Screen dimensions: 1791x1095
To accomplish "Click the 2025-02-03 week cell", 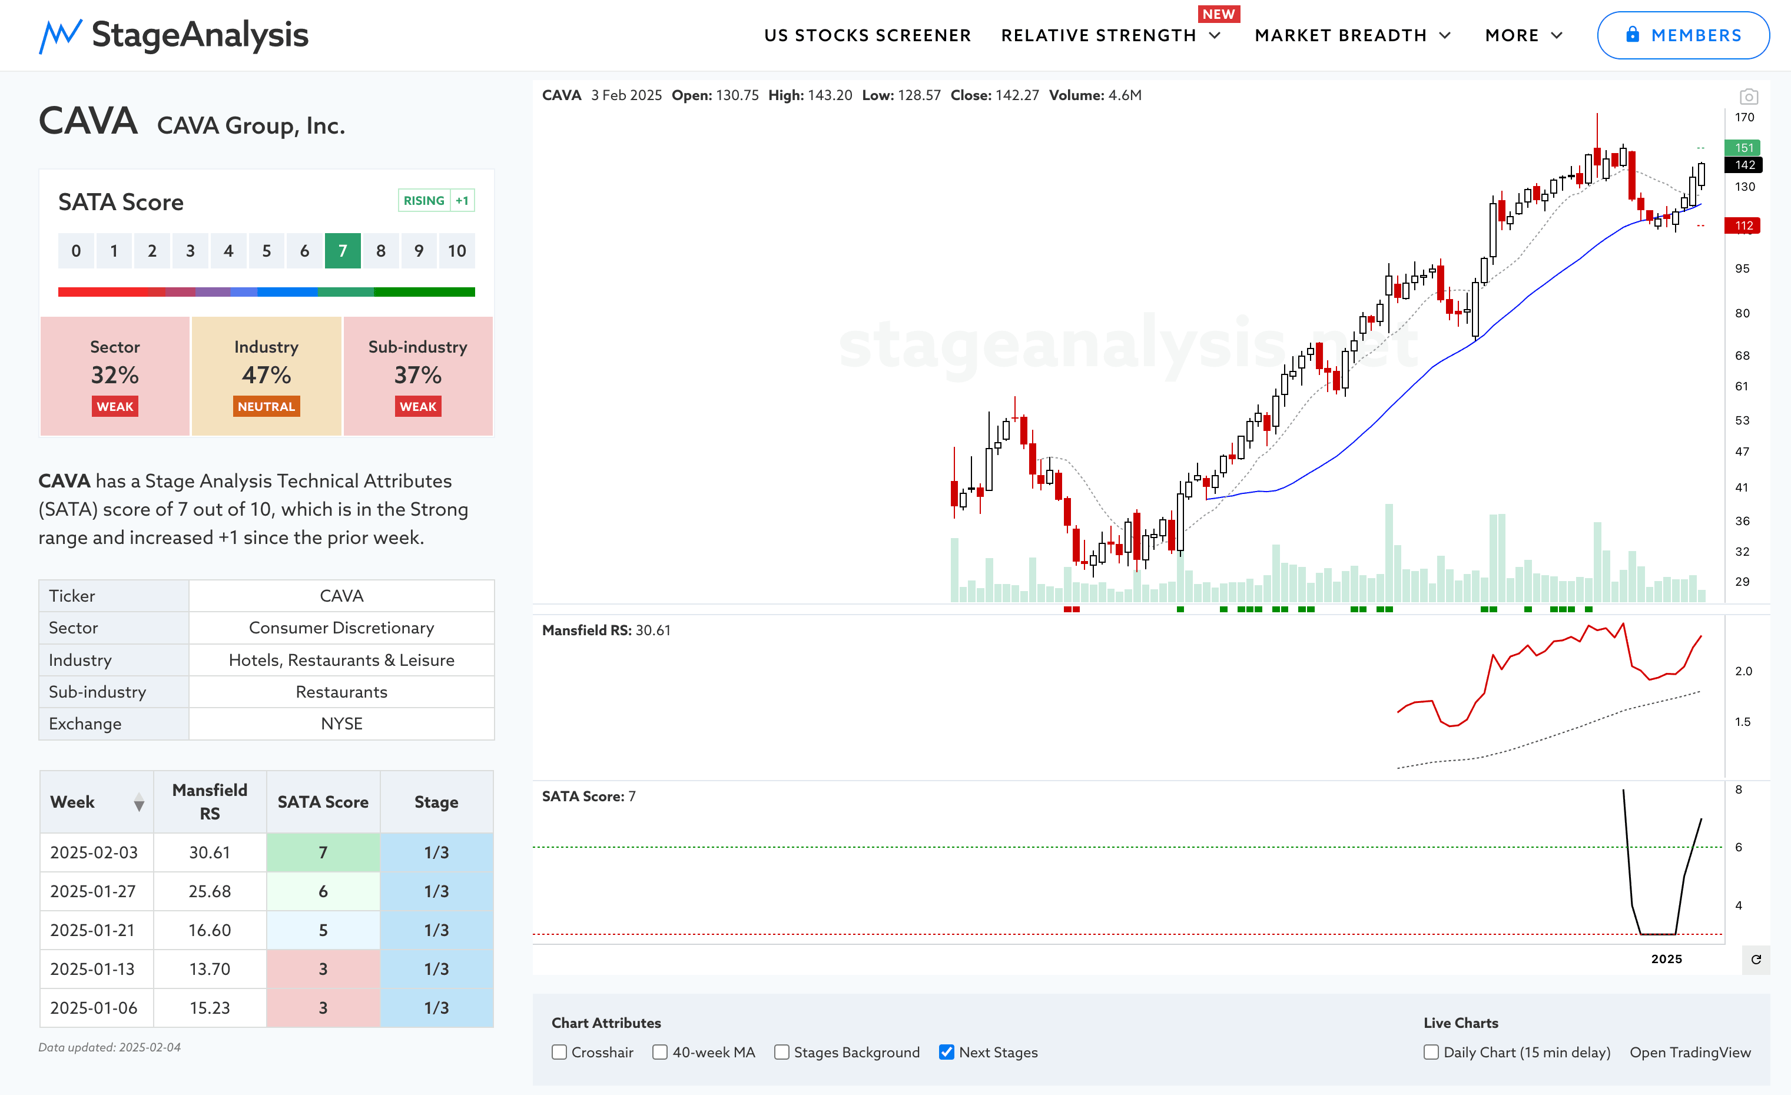I will tap(97, 852).
